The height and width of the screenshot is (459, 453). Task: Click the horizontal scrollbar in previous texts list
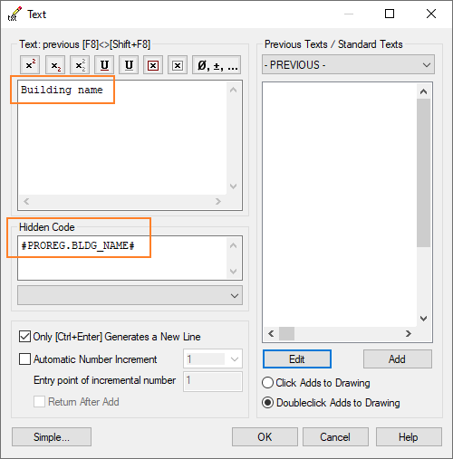(340, 334)
